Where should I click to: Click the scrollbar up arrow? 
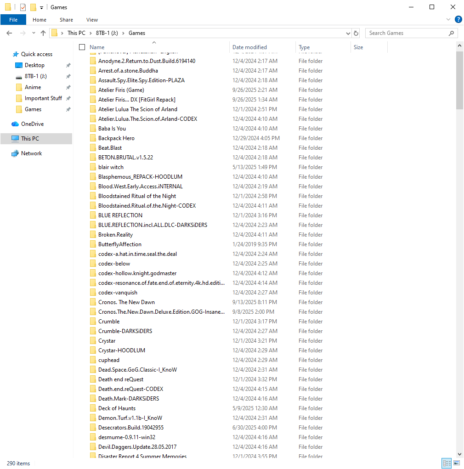pyautogui.click(x=459, y=46)
